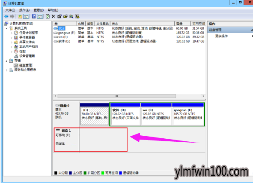Image resolution: width=253 pixels, height=183 pixels.
Task: Click the 磁盘管理 tree icon
Action: 16,65
